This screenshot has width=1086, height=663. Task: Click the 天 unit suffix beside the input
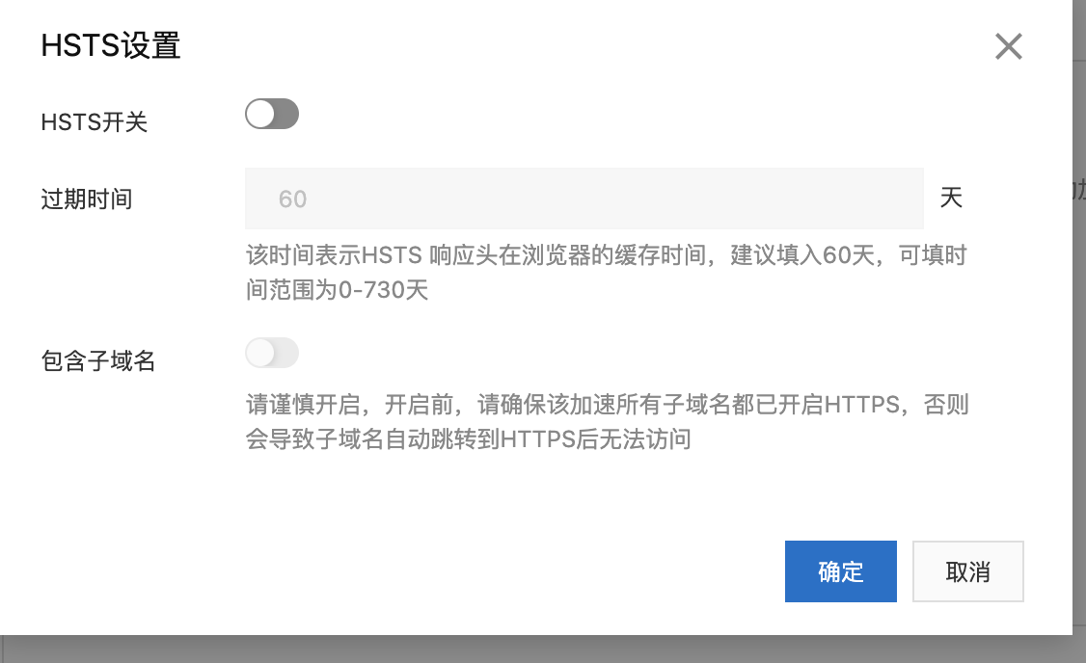951,198
